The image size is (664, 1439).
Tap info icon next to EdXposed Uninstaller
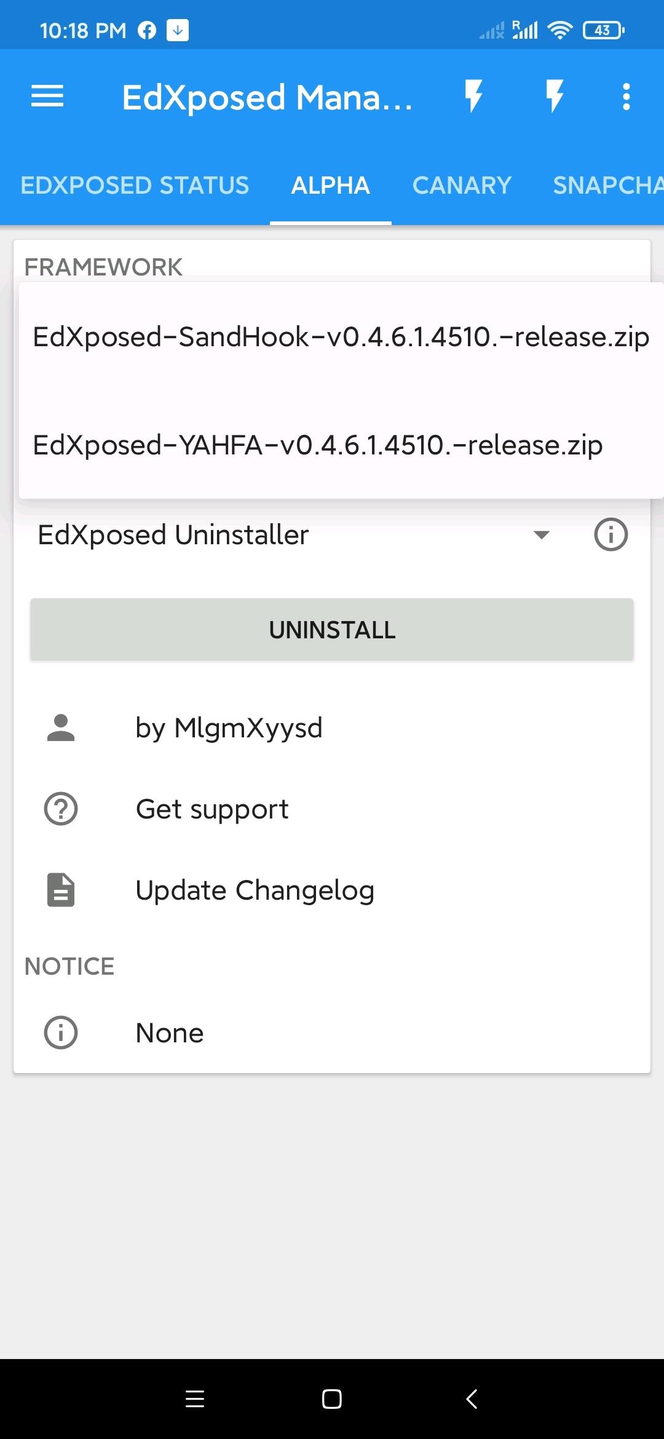pos(611,534)
